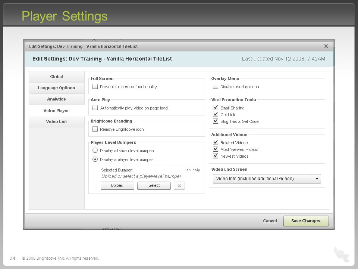
Task: Select Display all video-level bumpers radio
Action: [95, 150]
